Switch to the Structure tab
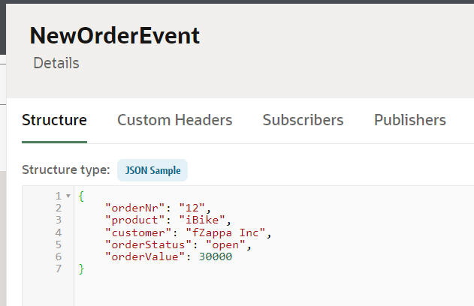The height and width of the screenshot is (306, 474). (x=54, y=120)
